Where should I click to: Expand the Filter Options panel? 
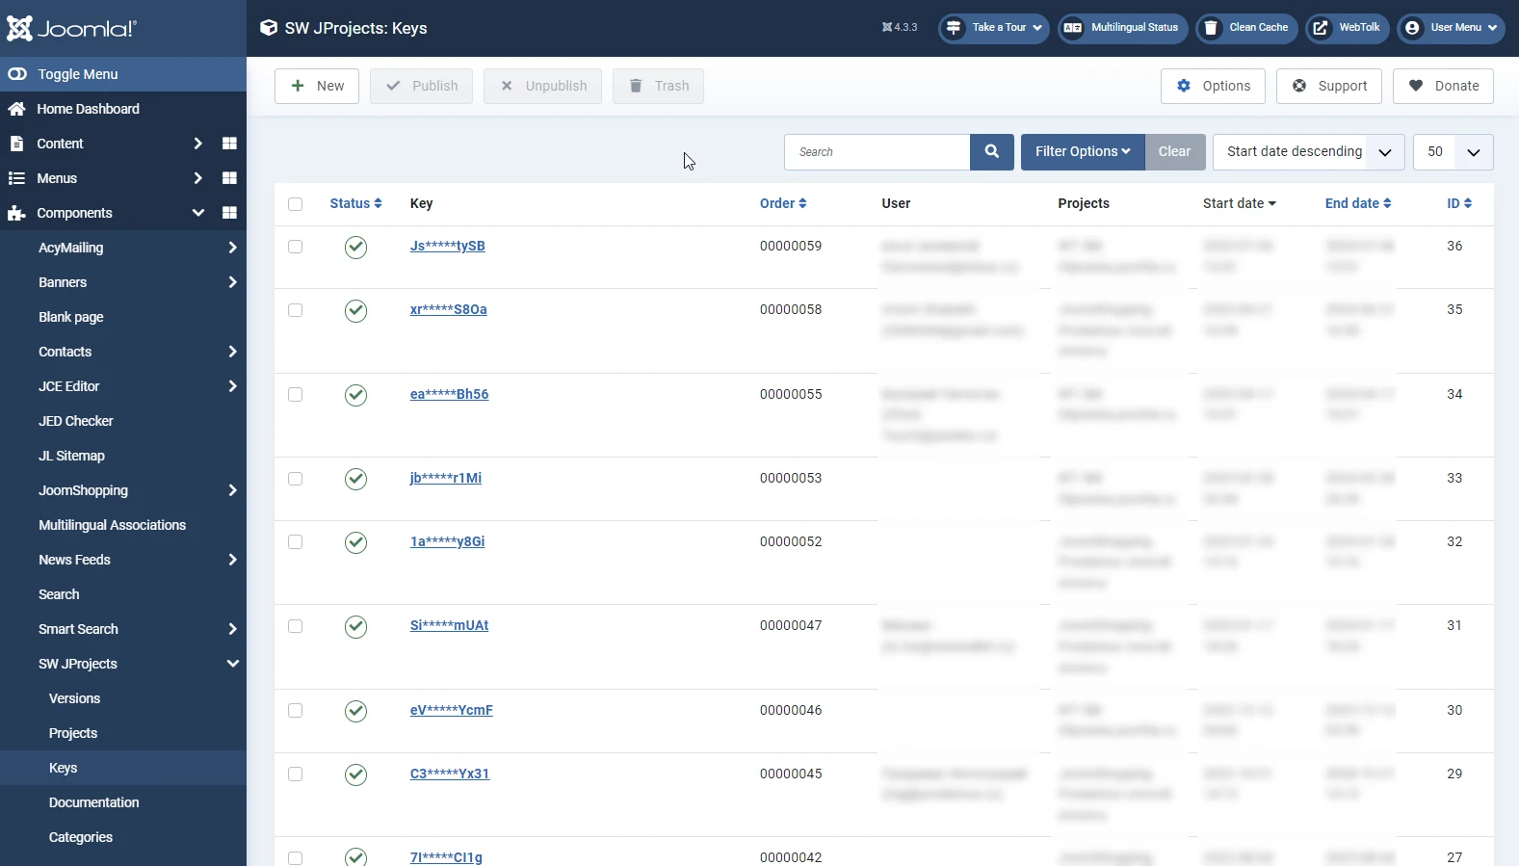[x=1082, y=152]
